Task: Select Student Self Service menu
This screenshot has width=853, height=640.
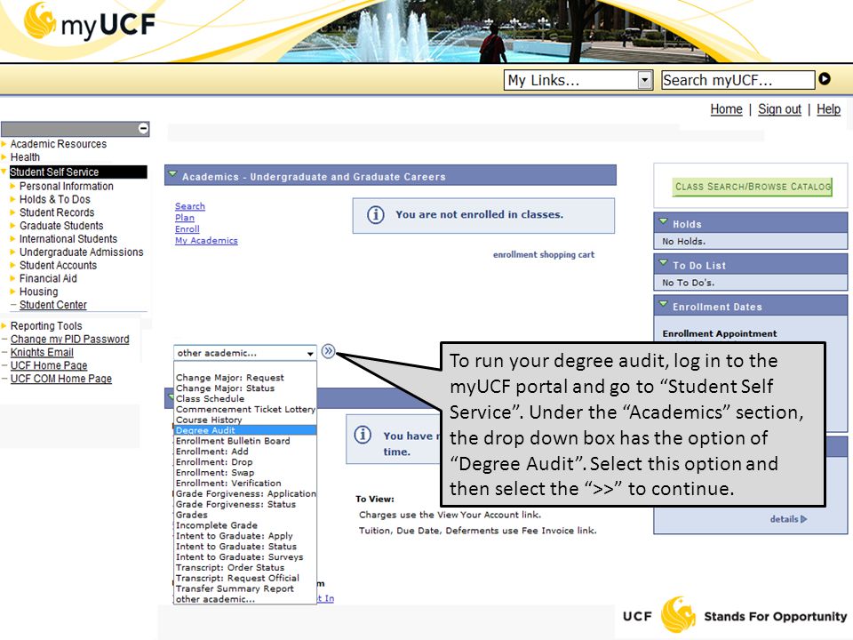Action: 78,172
